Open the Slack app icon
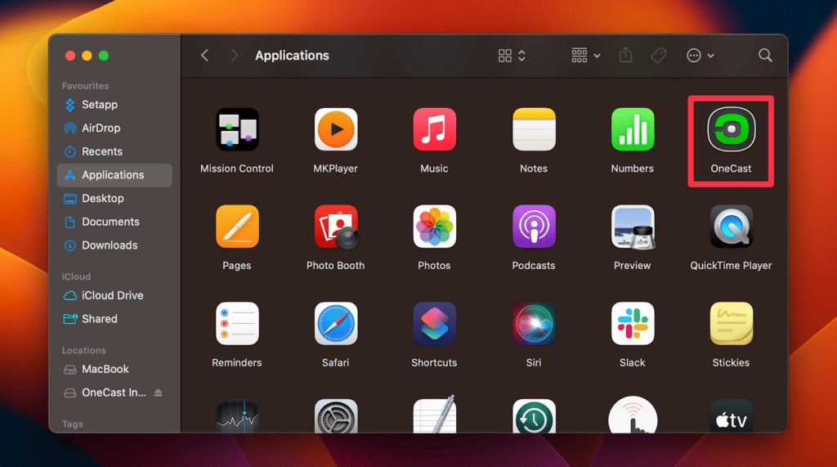The width and height of the screenshot is (837, 467). click(x=633, y=324)
